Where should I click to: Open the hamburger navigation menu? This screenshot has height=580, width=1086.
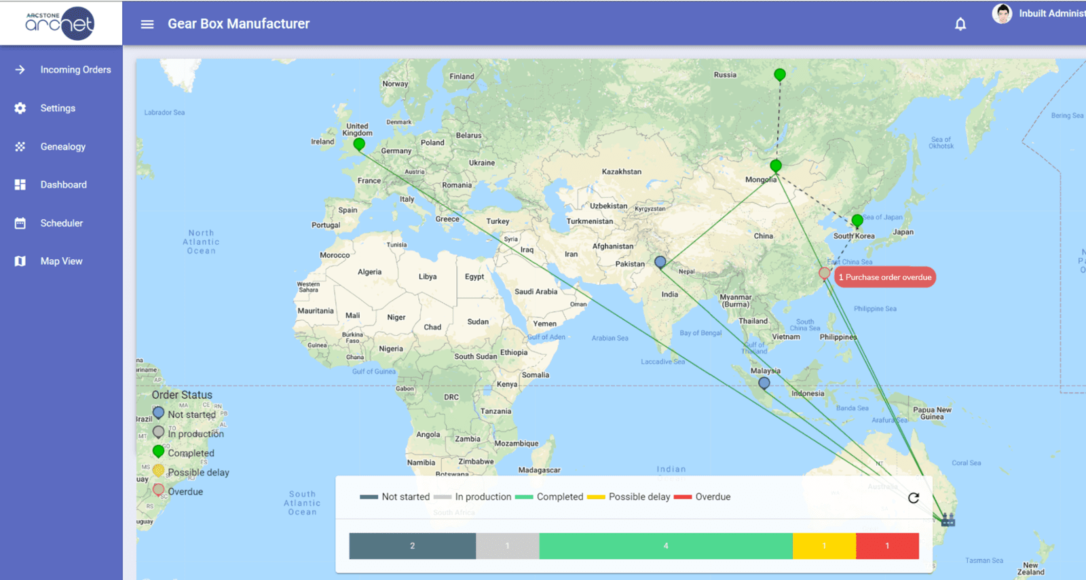(147, 24)
